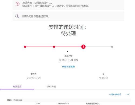Click SHANGHAI, CN under 递送异常
Viewport: 135px width, 105px height.
[x=68, y=60]
